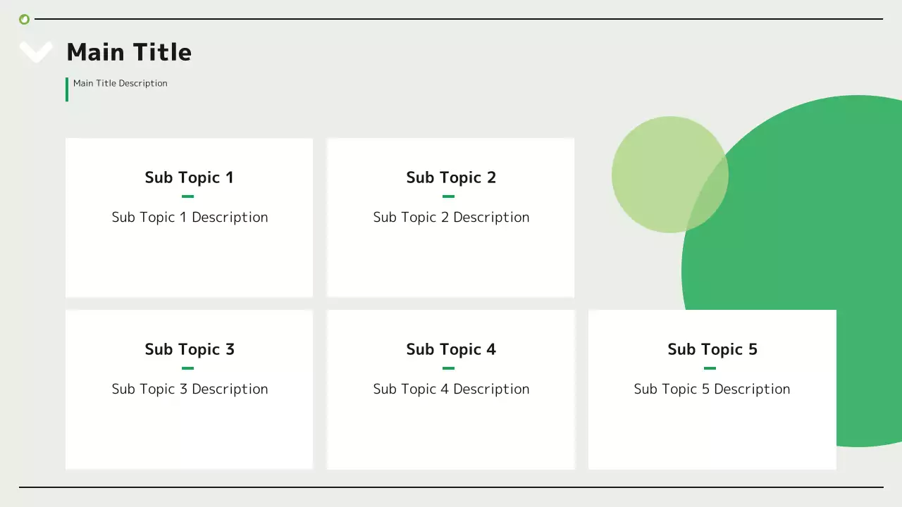Click the small green ring icon
Screen dimensions: 902x507
click(x=24, y=19)
